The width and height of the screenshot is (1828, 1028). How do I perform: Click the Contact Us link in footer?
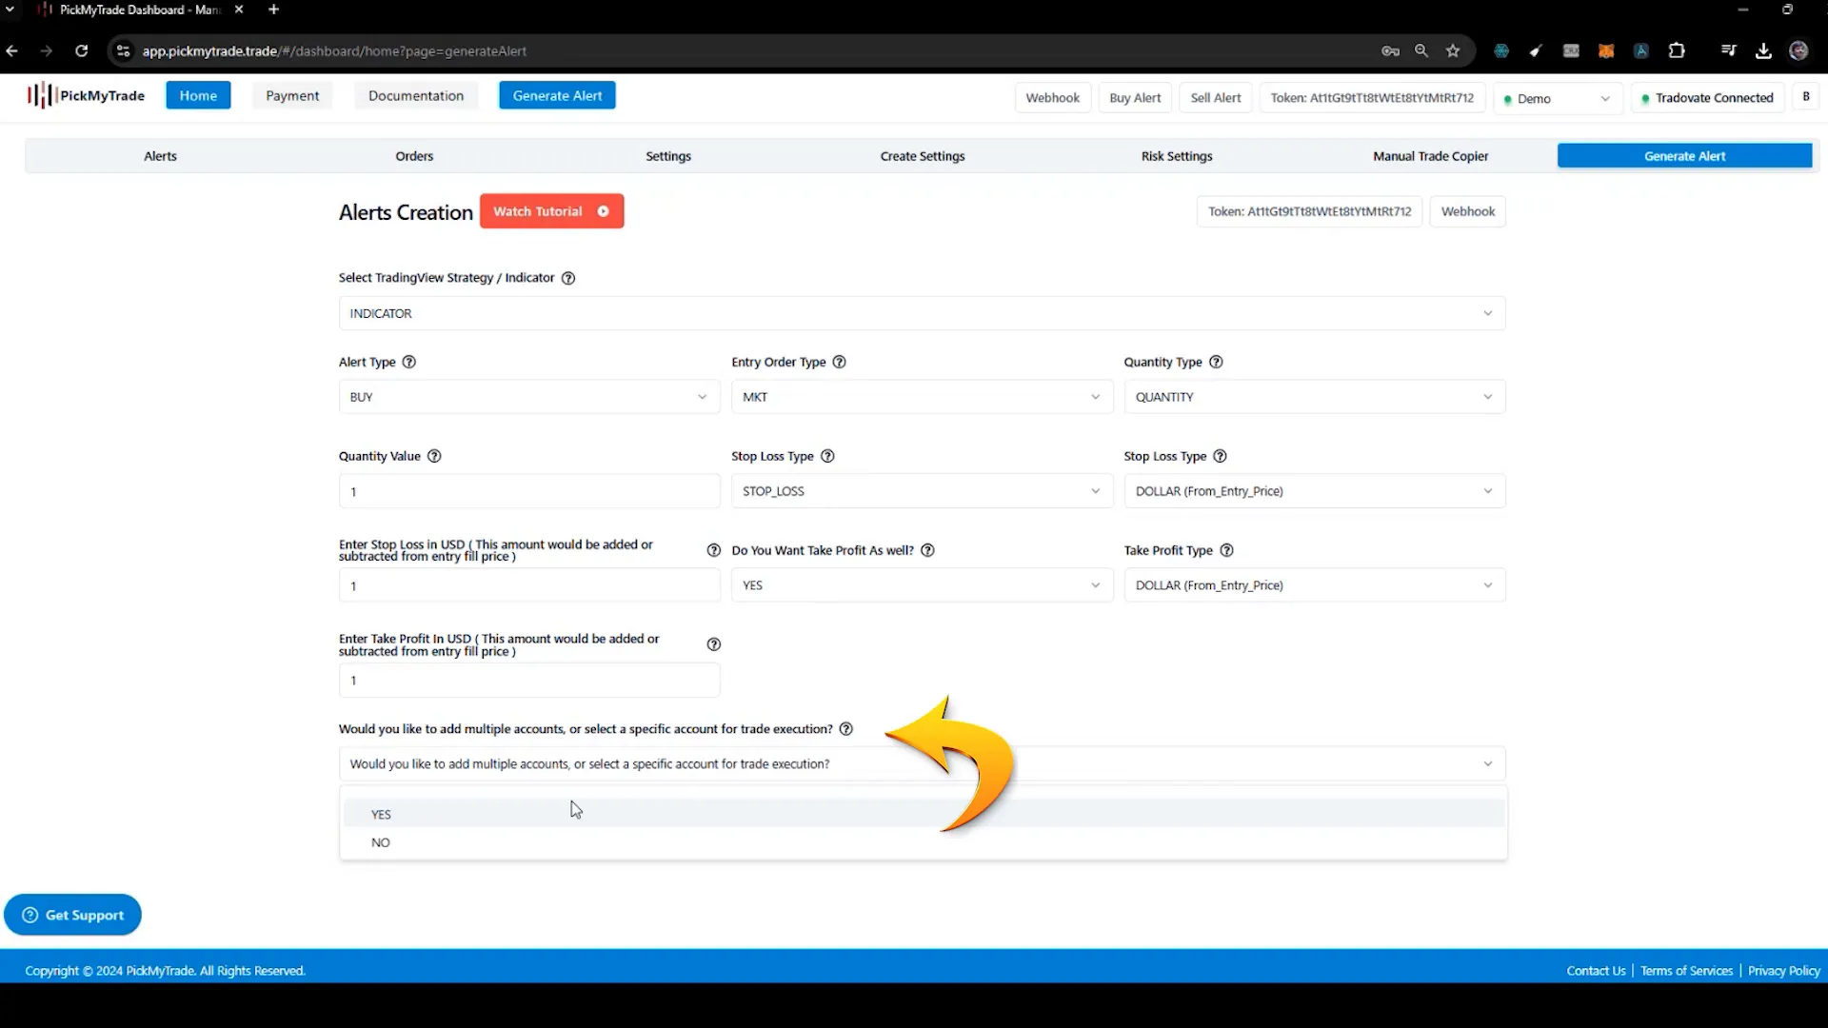click(1596, 970)
